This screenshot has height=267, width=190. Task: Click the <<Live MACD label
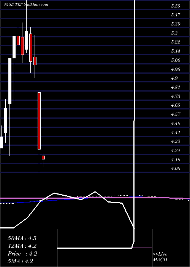[160, 257]
